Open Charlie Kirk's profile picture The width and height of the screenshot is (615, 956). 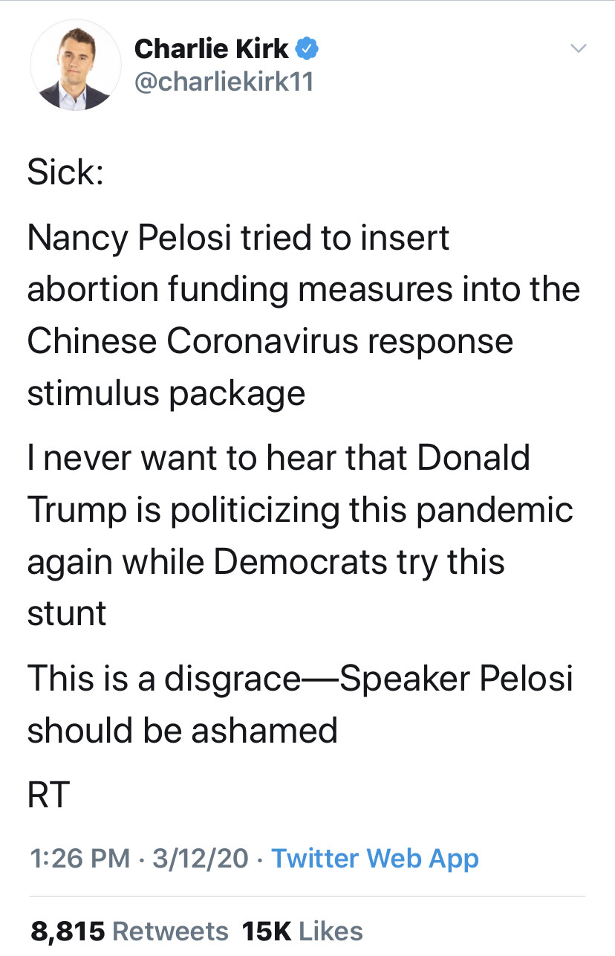click(74, 65)
